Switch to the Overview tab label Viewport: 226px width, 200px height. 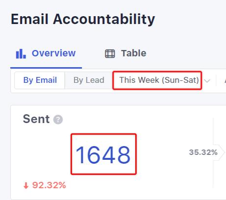pos(53,53)
